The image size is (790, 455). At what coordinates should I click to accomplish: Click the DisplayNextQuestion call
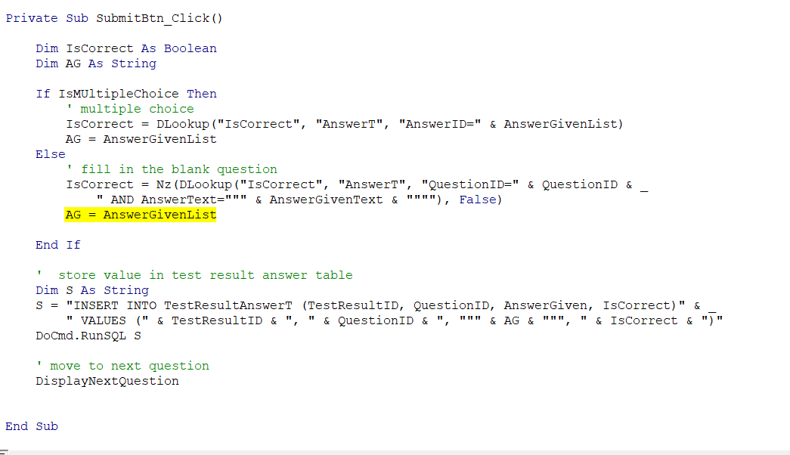(x=107, y=381)
